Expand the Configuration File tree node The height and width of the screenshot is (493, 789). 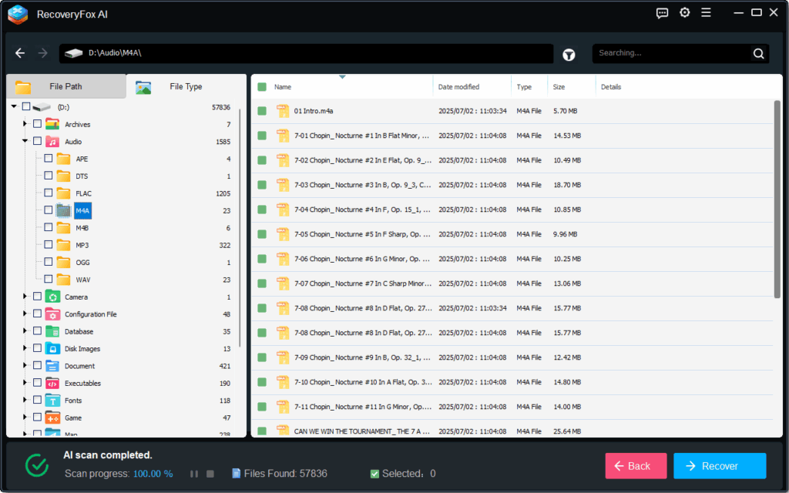tap(25, 314)
